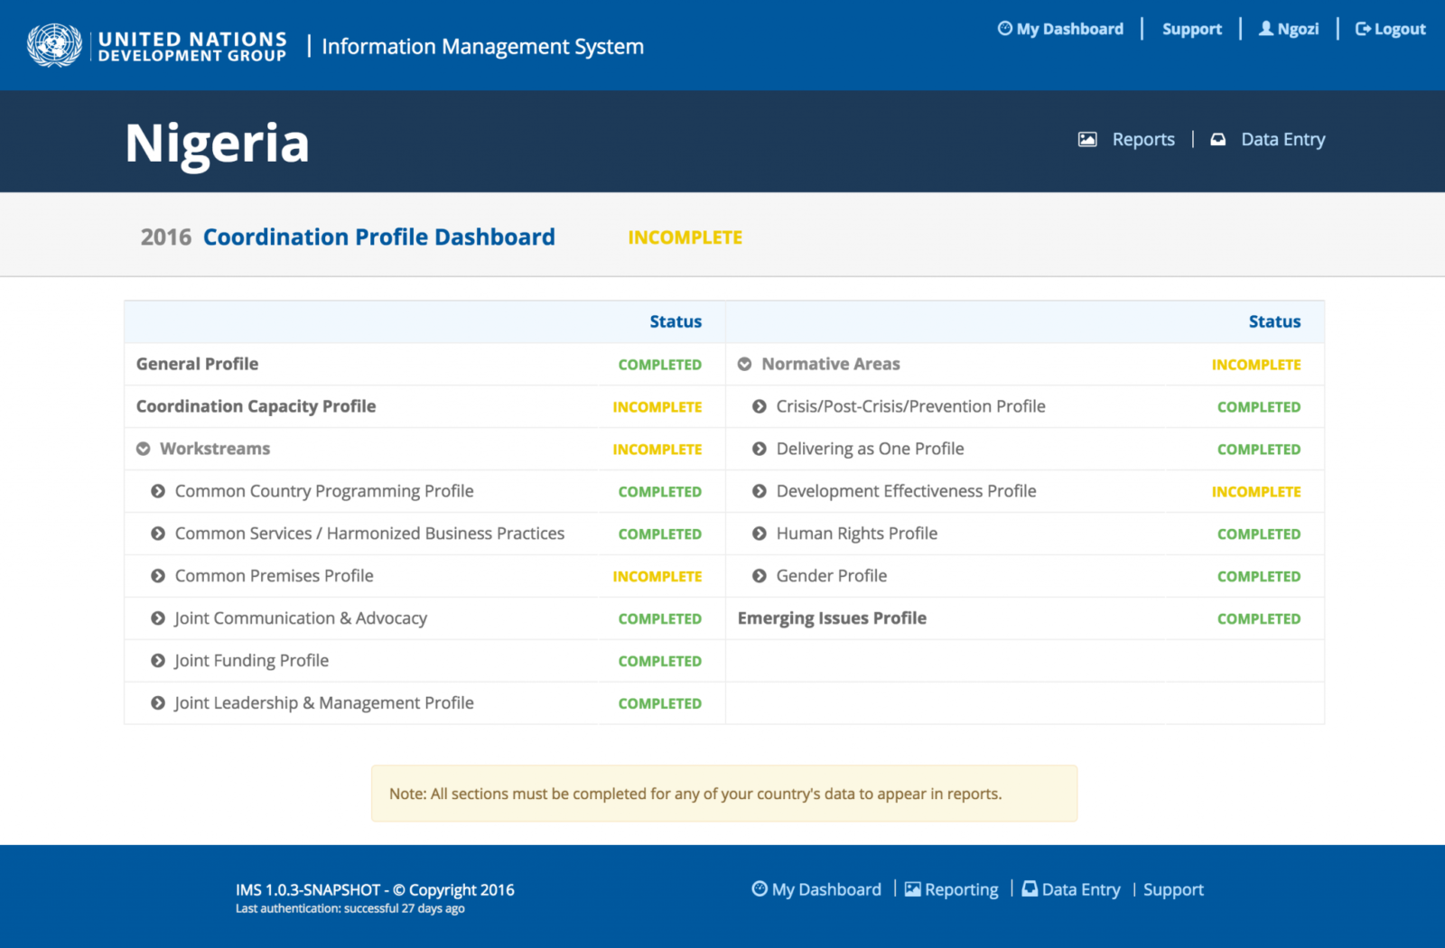Click COMPLETED status of Emerging Issues Profile
1445x948 pixels.
tap(1259, 618)
